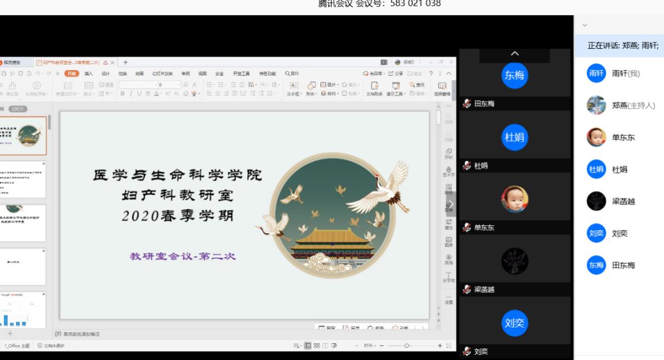Click the format painter (格式刷) icon
This screenshot has height=360, width=664.
click(12, 88)
